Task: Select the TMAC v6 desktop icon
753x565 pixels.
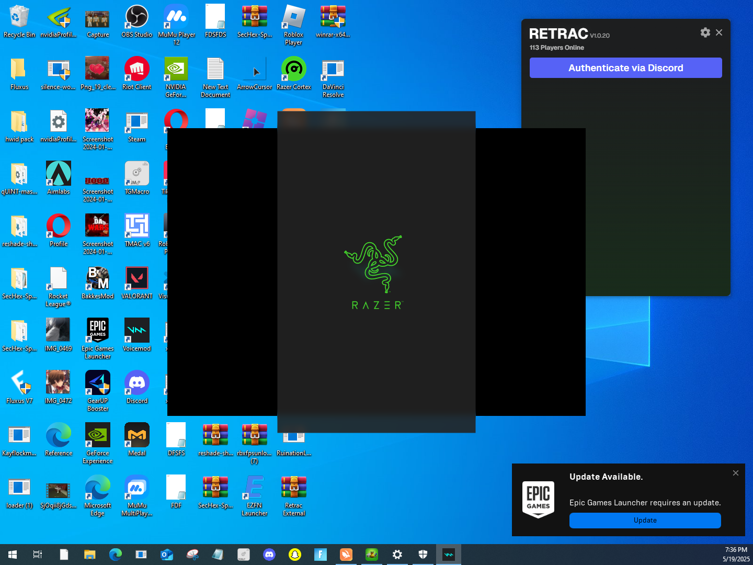Action: 137,231
